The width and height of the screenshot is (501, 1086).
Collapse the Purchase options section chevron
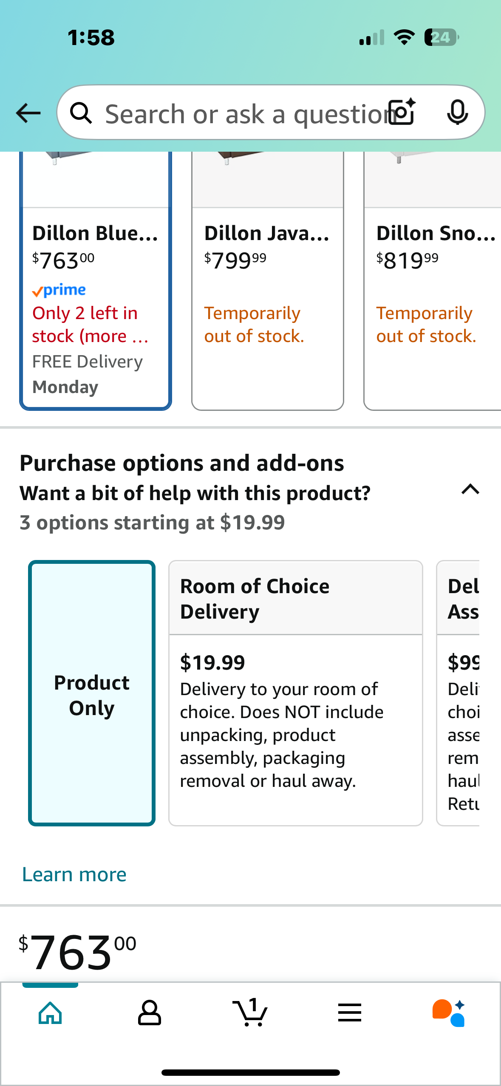point(470,489)
